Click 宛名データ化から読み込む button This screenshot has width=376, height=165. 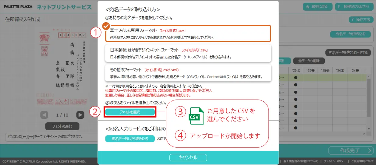click(130, 139)
